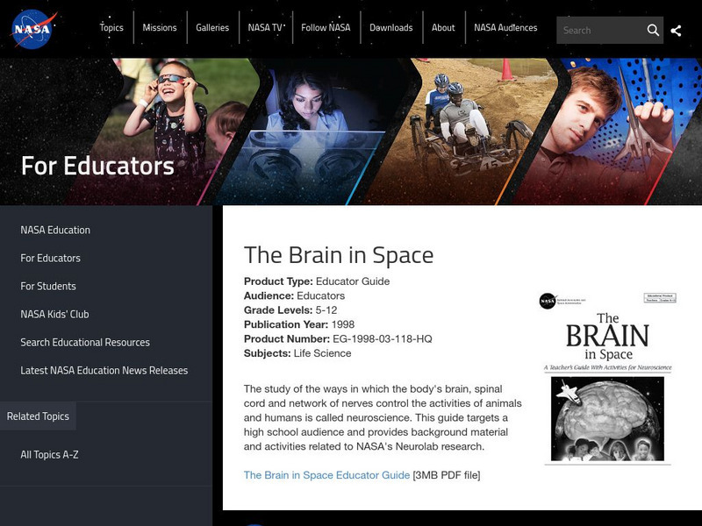Click the Brain in Space cover thumbnail
This screenshot has width=702, height=526.
[607, 379]
